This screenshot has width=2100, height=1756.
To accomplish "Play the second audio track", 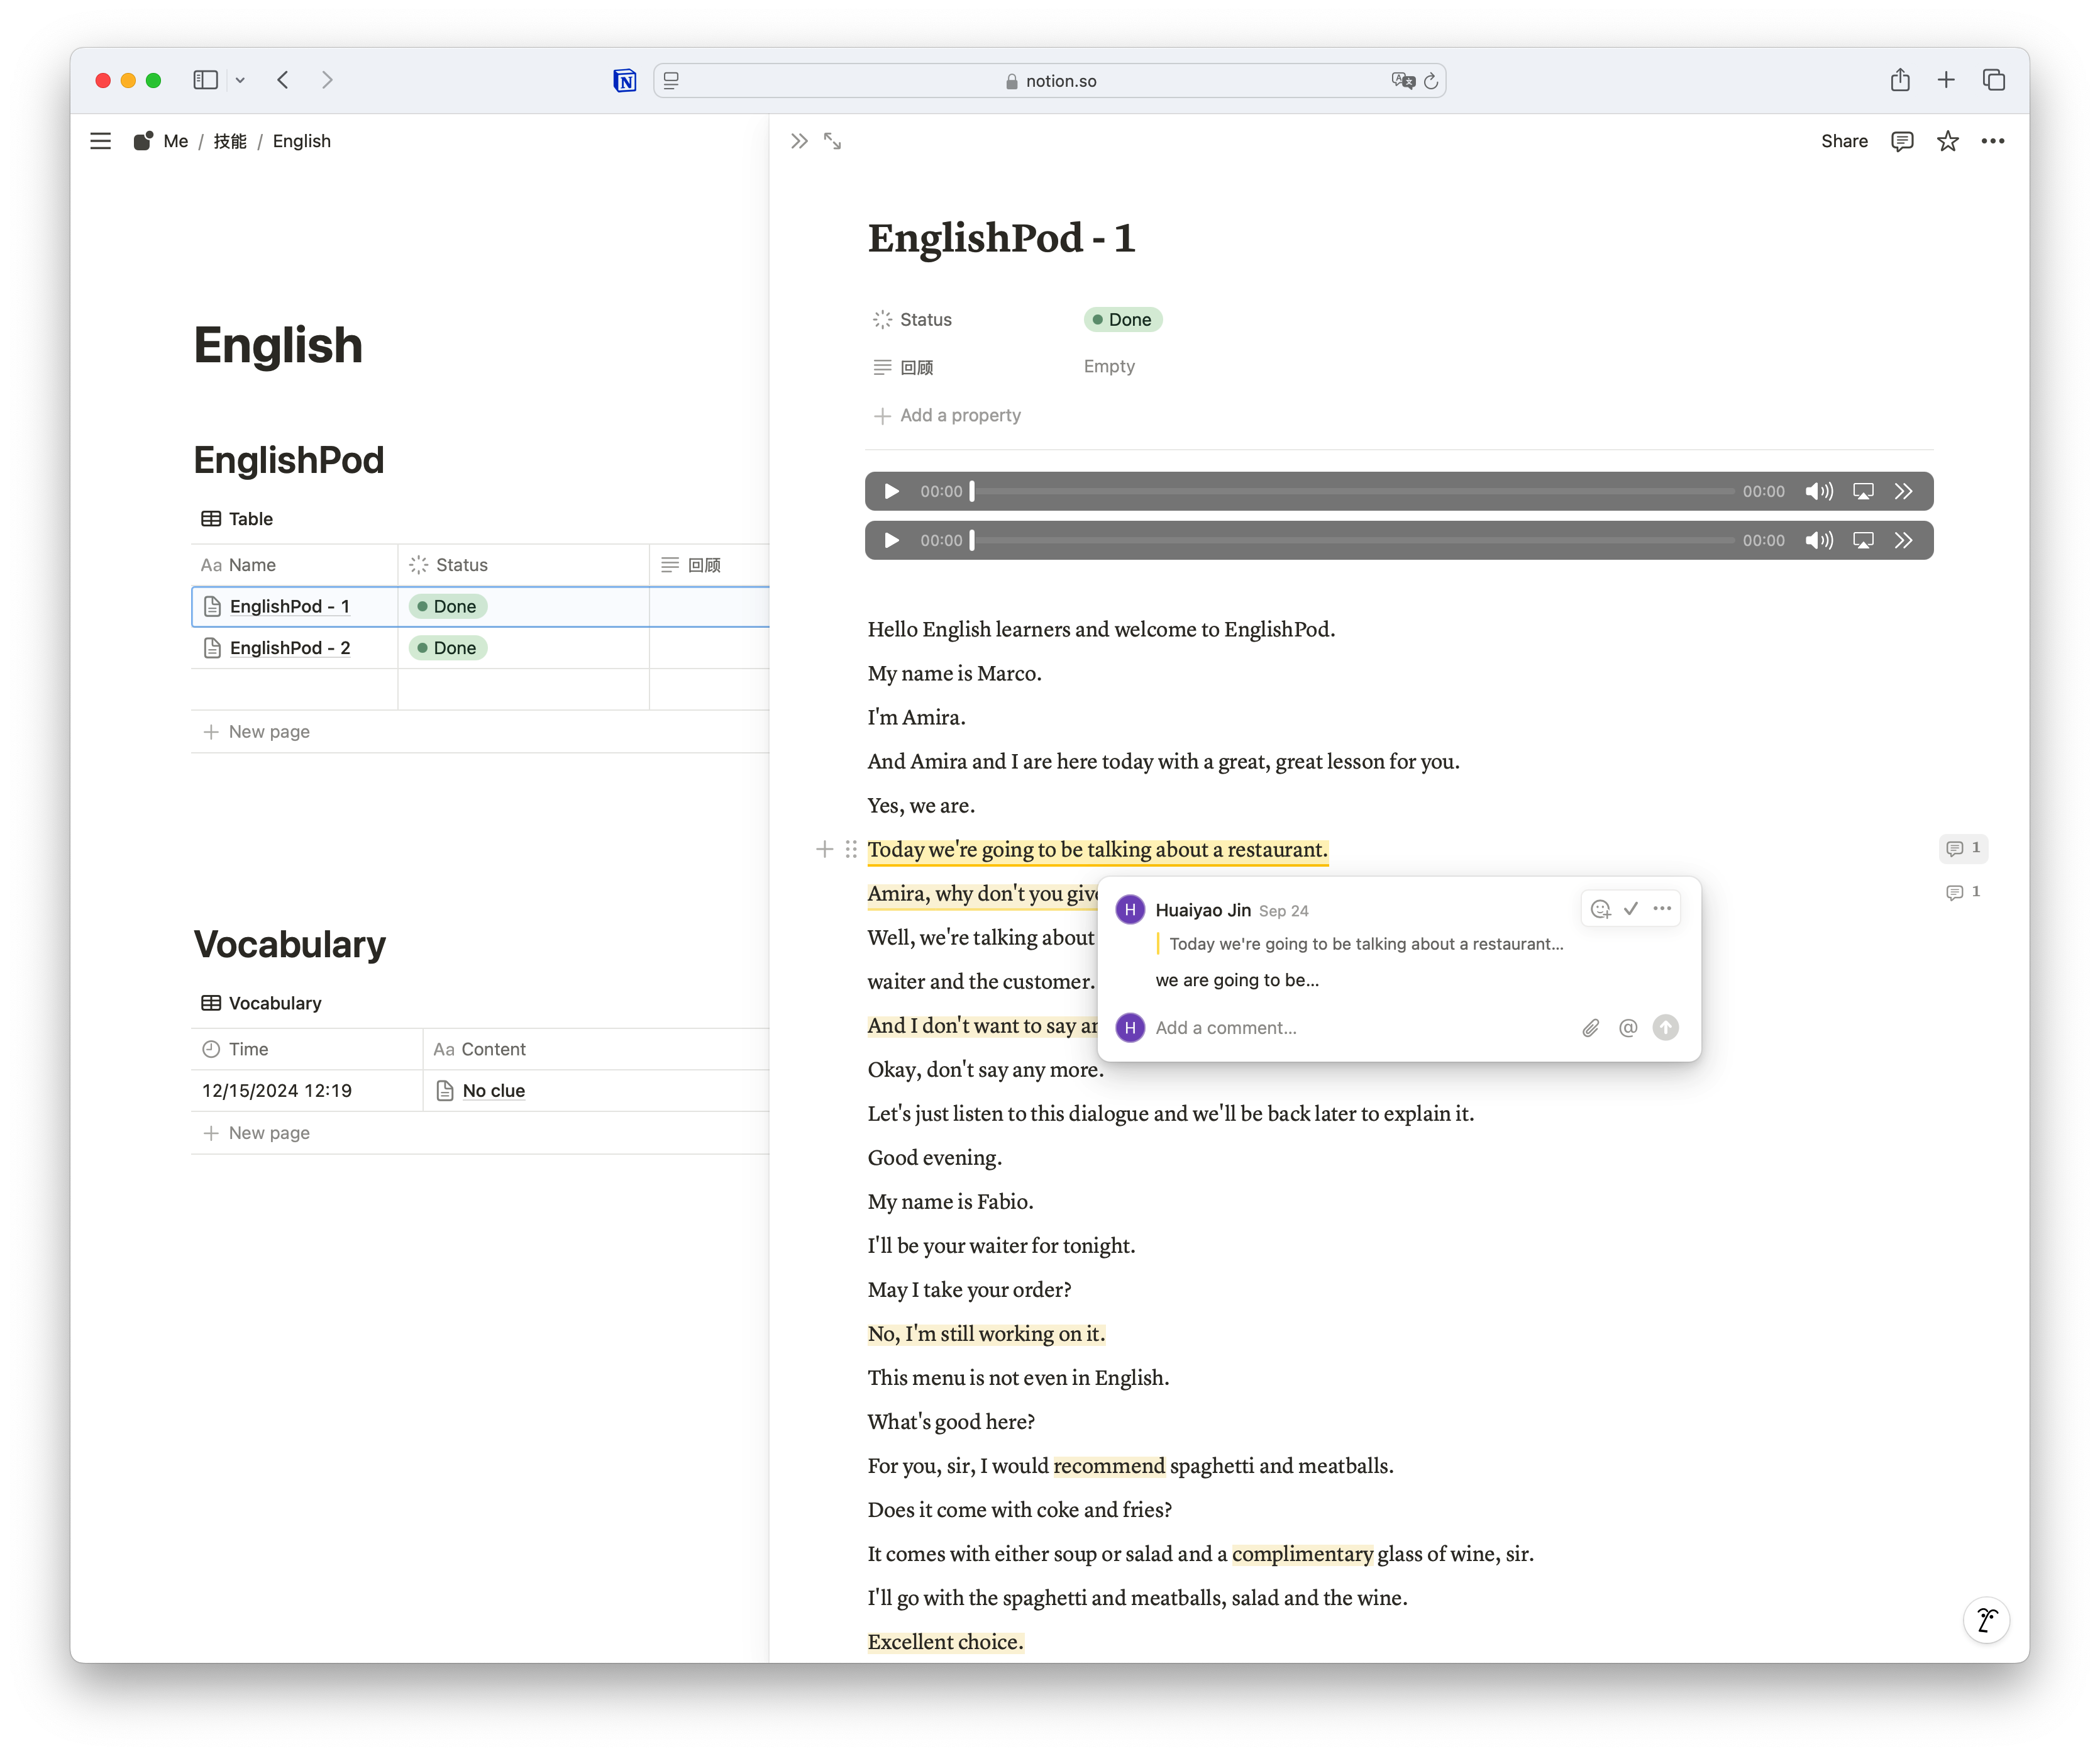I will pyautogui.click(x=891, y=540).
